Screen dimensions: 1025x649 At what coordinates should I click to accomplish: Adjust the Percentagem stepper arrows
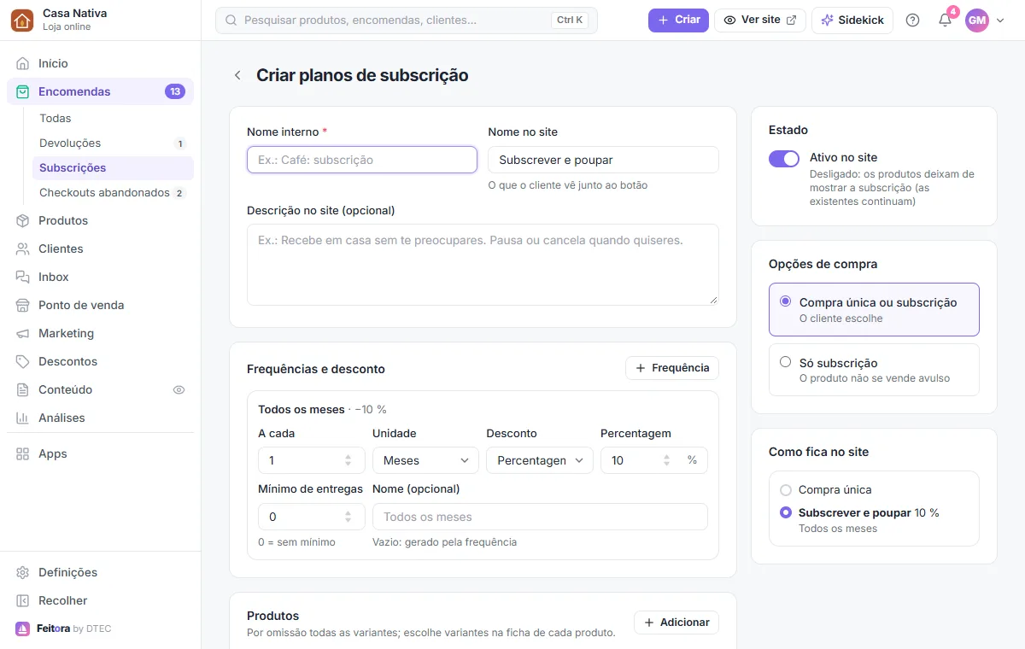pyautogui.click(x=666, y=460)
